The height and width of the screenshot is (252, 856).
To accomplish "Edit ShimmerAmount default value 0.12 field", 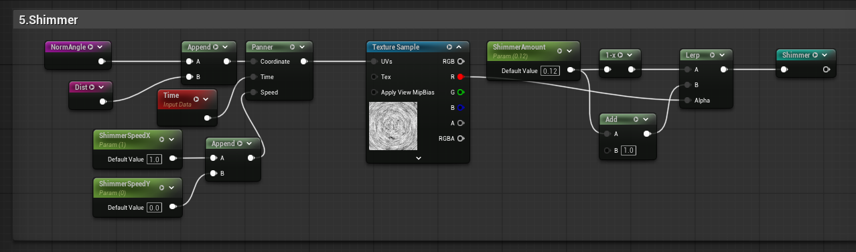I will click(550, 70).
